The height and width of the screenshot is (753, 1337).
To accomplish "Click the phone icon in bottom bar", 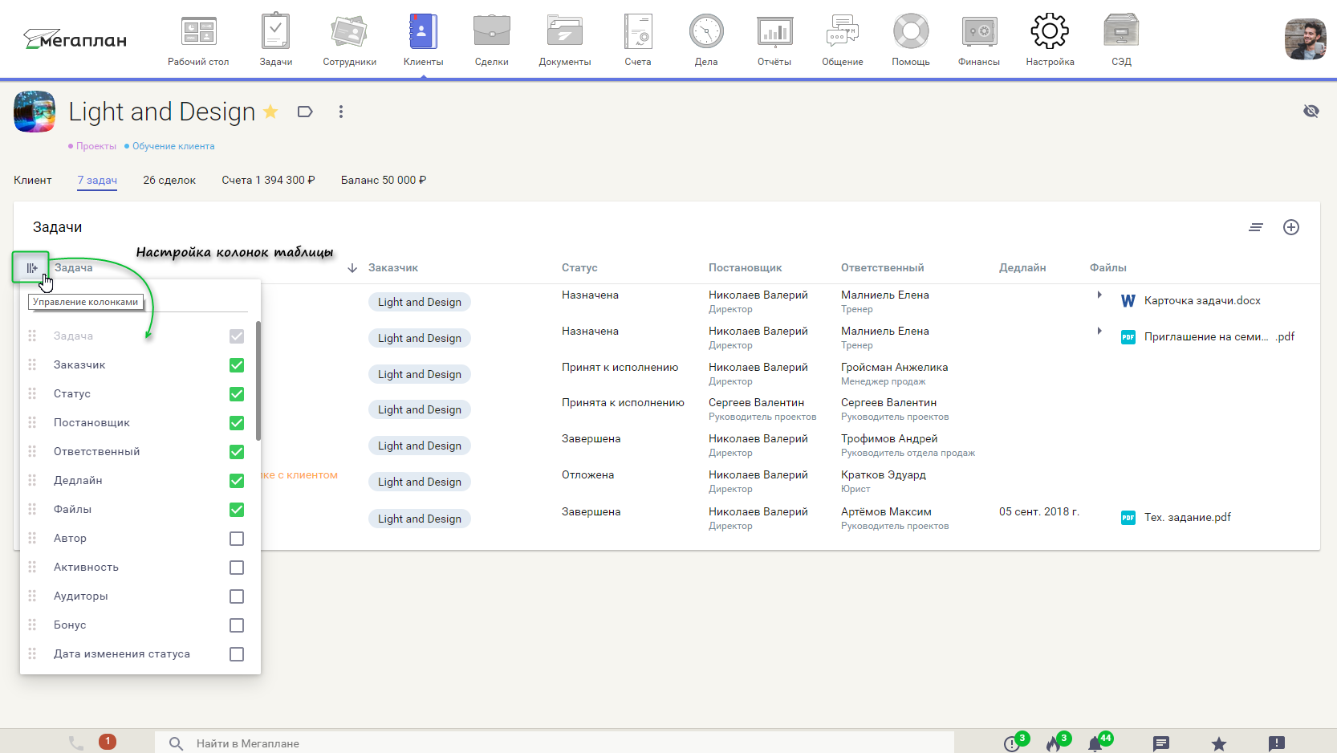I will tap(76, 743).
